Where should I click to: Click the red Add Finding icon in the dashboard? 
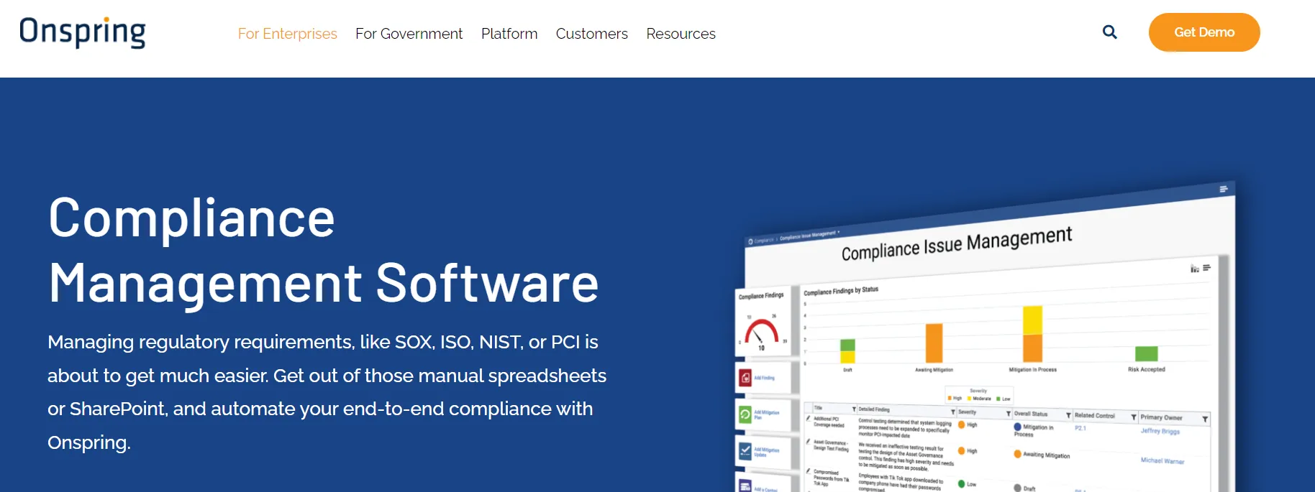[745, 378]
